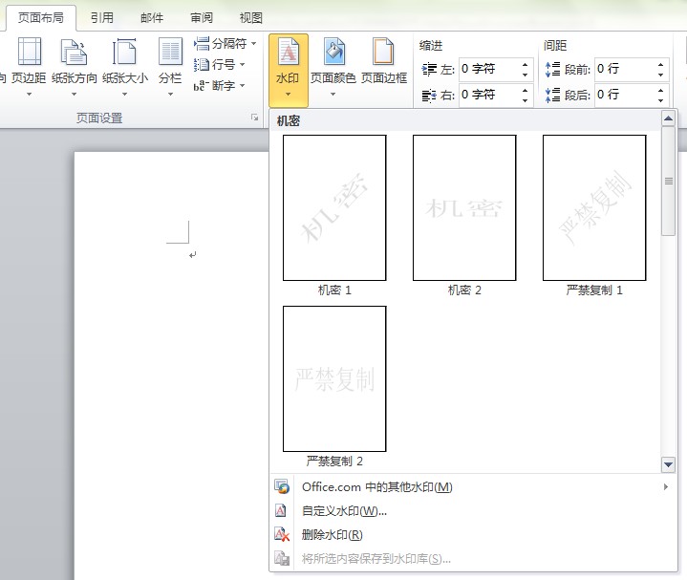
Task: Choose 删除水印(R) menu entry
Action: [473, 534]
